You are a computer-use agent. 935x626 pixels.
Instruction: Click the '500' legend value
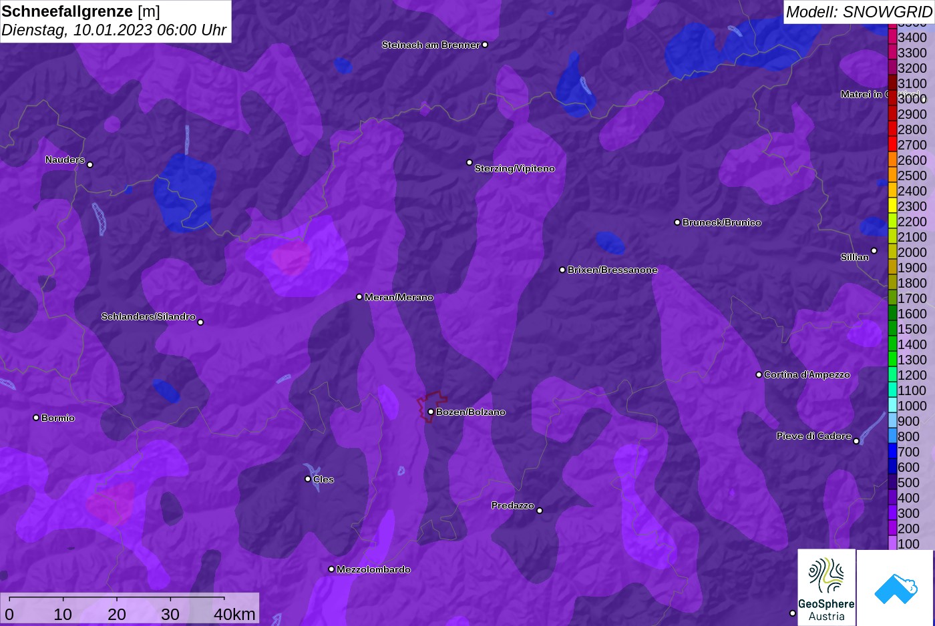point(909,483)
